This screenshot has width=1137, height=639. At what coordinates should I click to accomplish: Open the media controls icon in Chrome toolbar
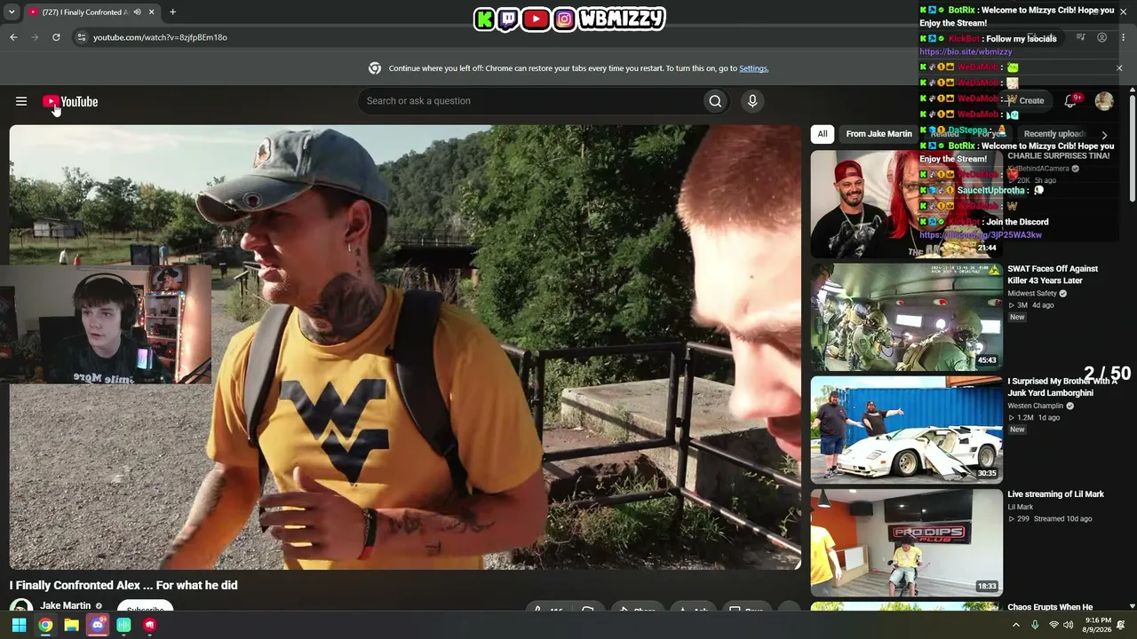pyautogui.click(x=1080, y=37)
